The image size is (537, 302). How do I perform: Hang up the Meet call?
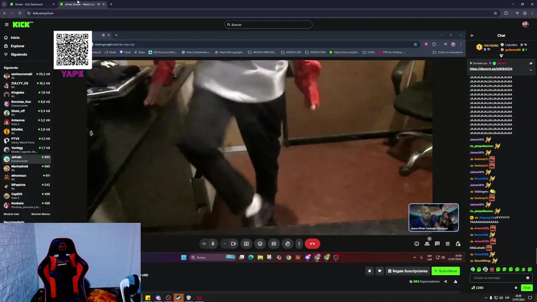tap(312, 244)
